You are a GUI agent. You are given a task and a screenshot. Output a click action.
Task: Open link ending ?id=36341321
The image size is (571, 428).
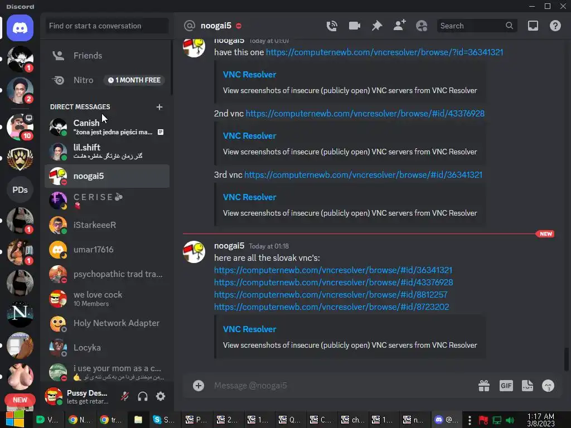(385, 52)
